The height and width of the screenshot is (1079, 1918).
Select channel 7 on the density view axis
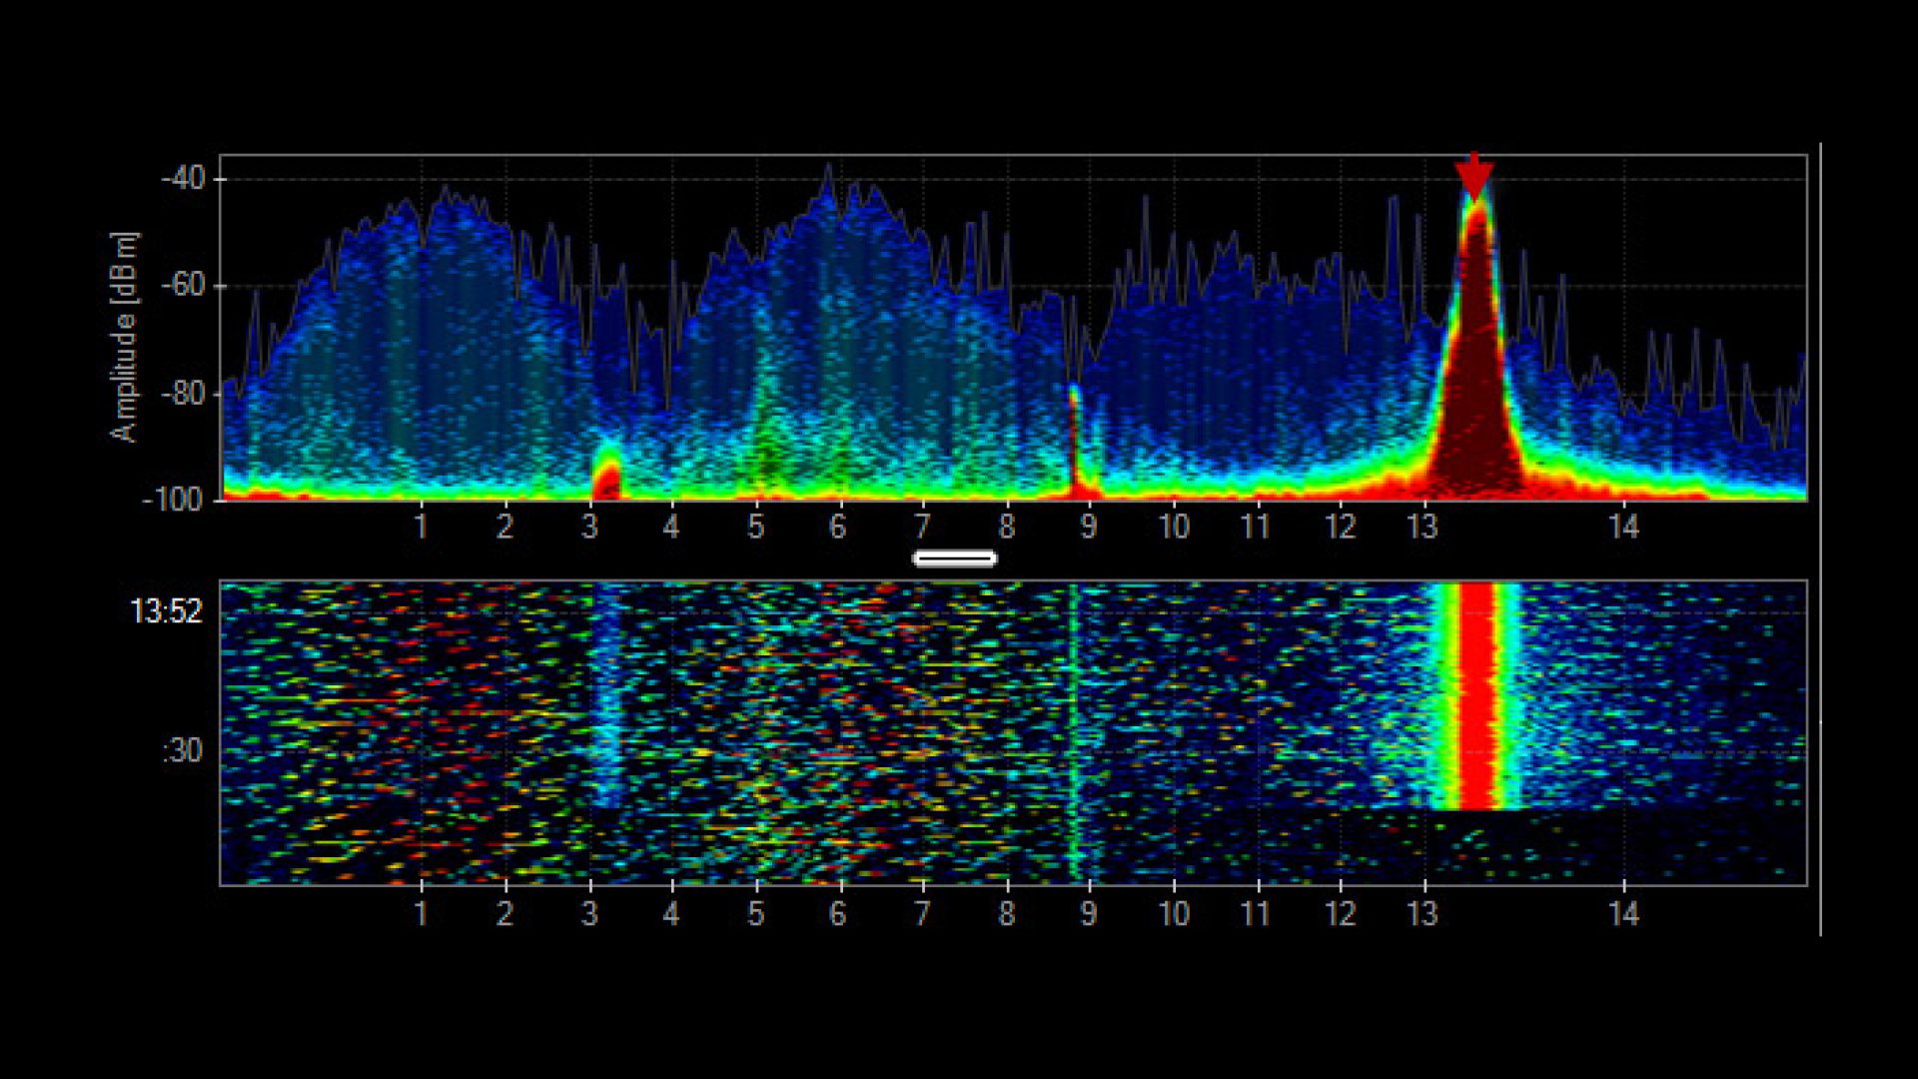(923, 526)
